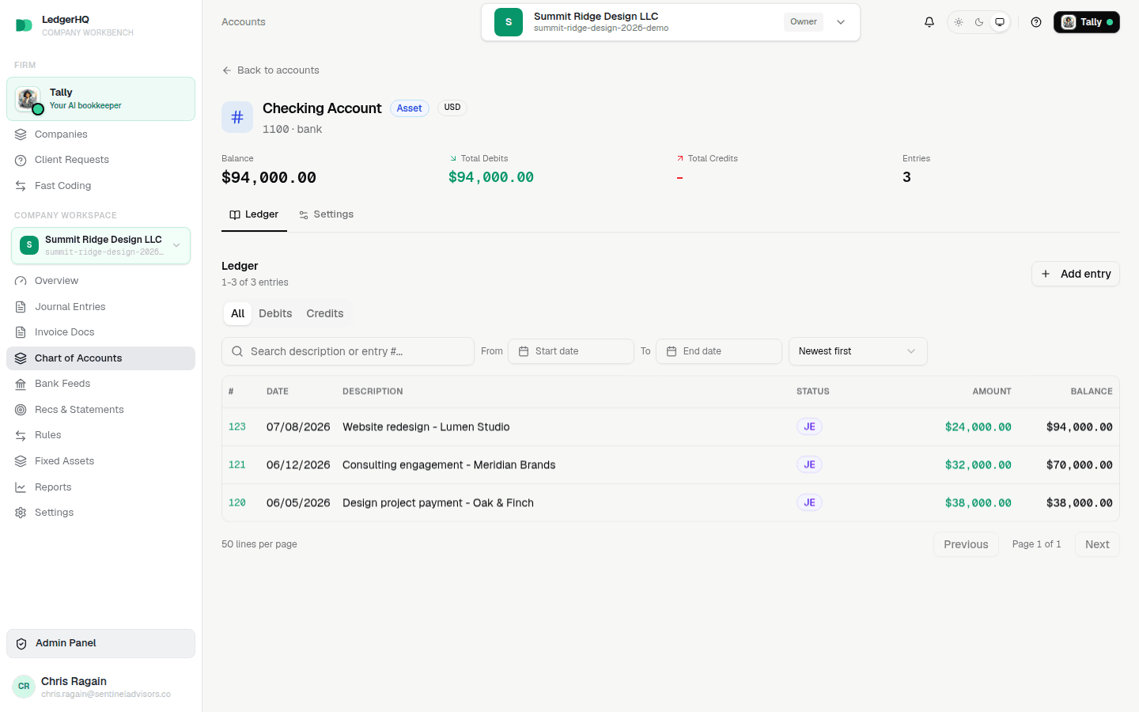The height and width of the screenshot is (712, 1139).
Task: Click the Accounts breadcrumb
Action: (244, 22)
